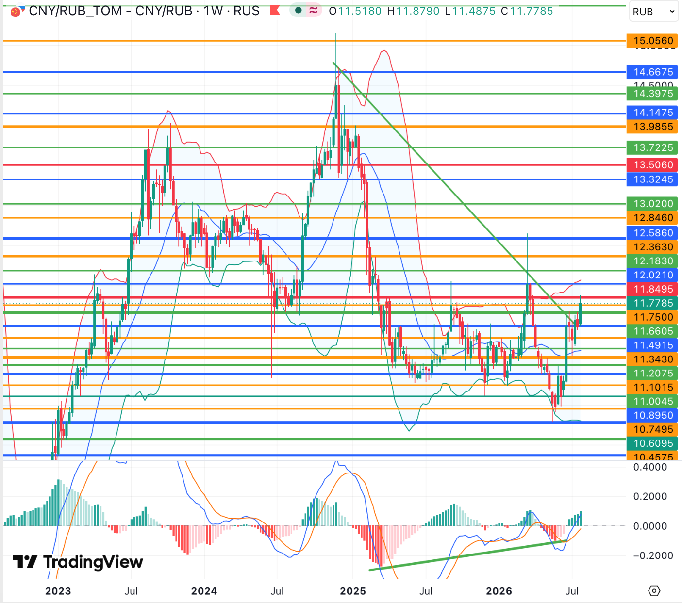Click the 0.2000 MACD scale value

pos(650,496)
